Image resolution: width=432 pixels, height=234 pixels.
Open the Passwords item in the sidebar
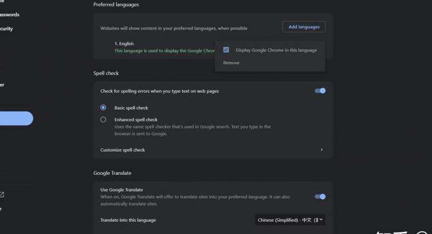[x=10, y=15]
